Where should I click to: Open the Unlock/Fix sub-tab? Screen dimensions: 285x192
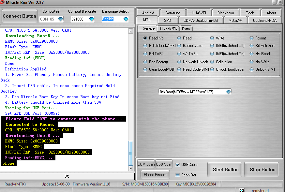pos(169,29)
